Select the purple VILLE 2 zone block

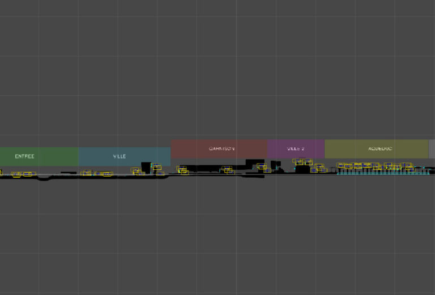pyautogui.click(x=296, y=149)
